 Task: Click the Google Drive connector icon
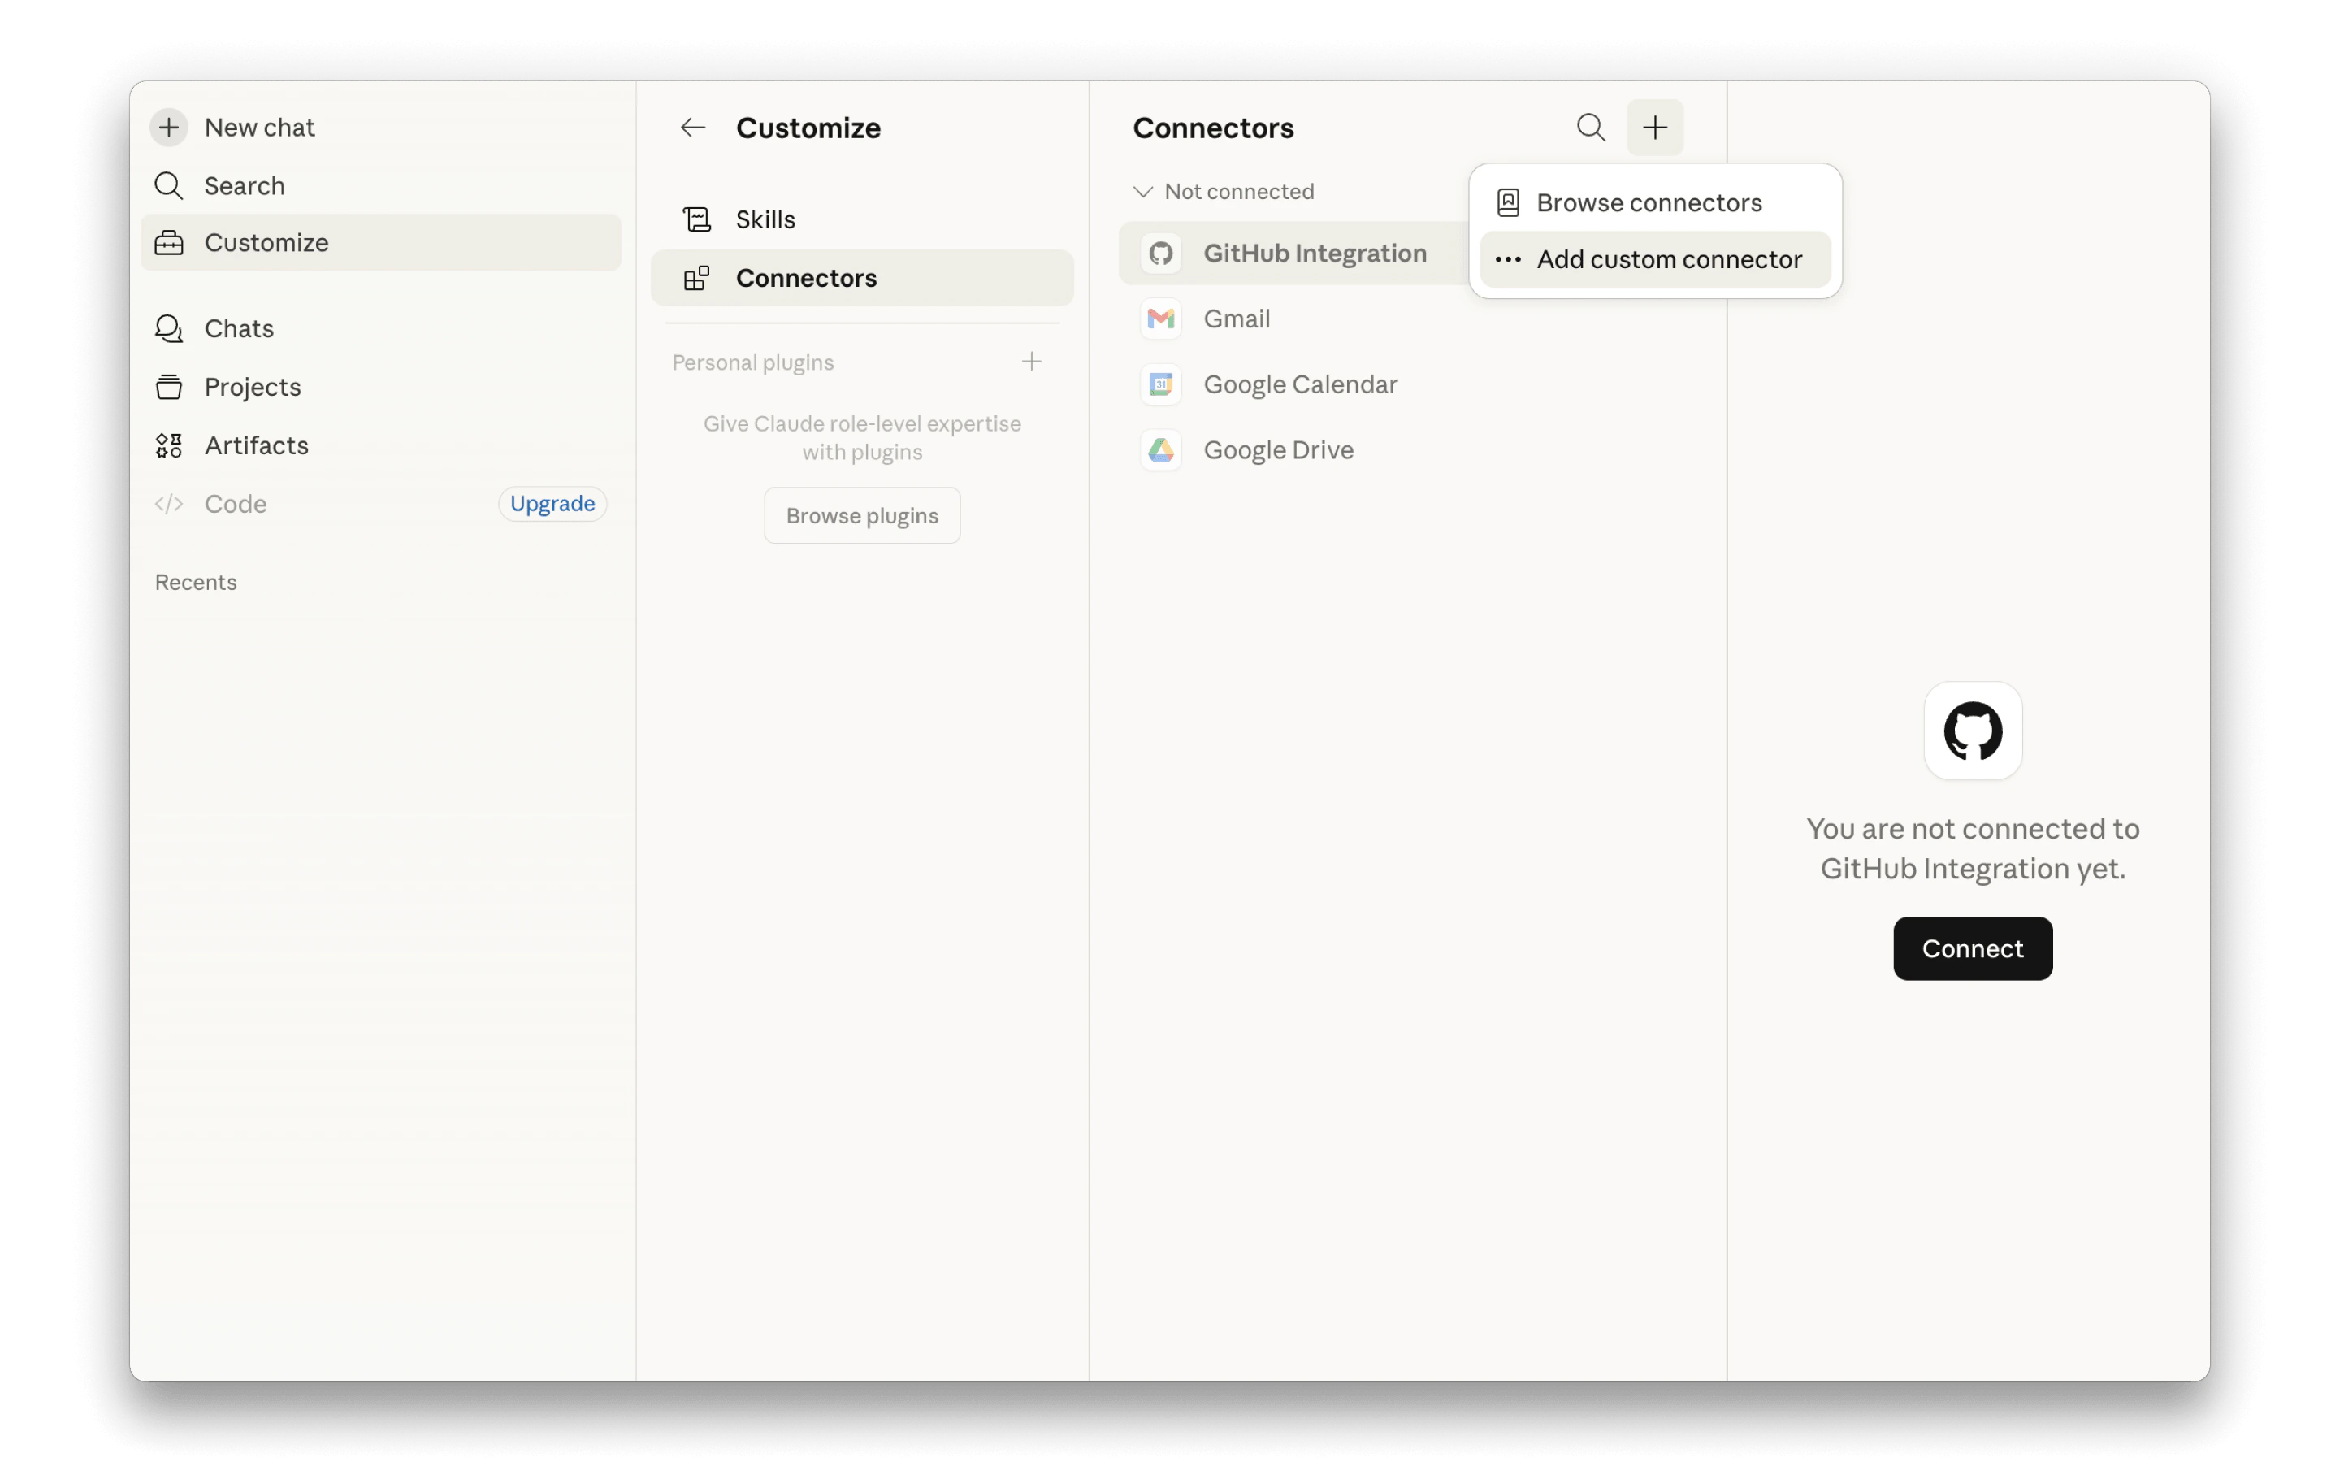pyautogui.click(x=1161, y=450)
